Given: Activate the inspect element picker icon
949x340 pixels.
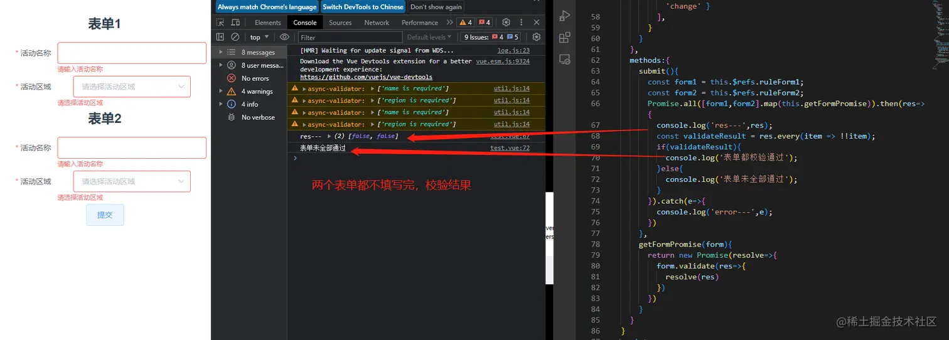Looking at the screenshot, I should 220,22.
